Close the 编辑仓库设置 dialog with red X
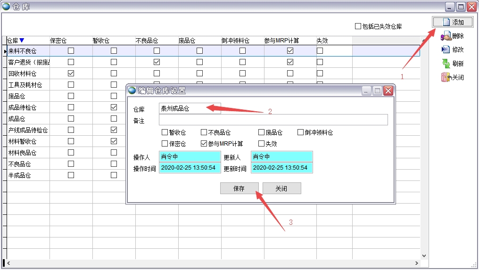 (388, 91)
